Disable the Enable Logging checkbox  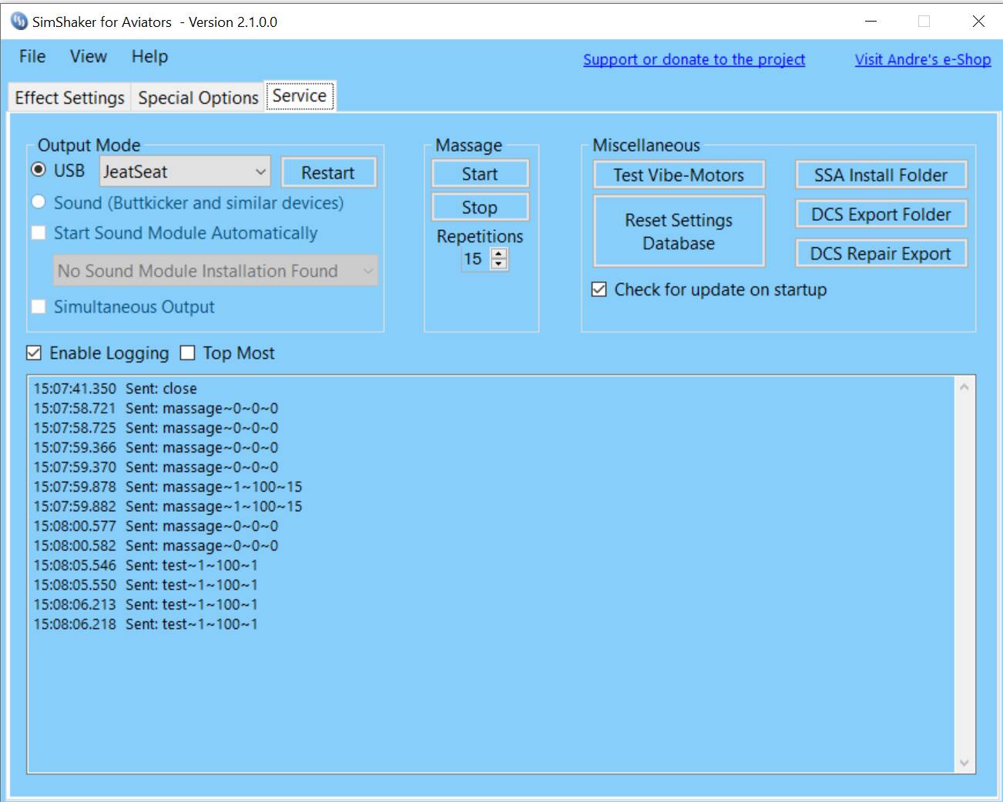[x=34, y=353]
